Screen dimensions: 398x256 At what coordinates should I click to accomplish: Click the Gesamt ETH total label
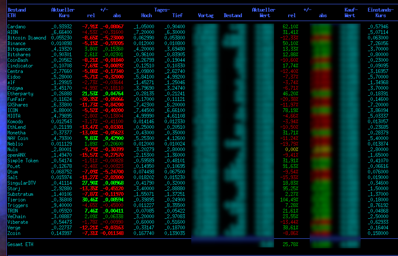(x=20, y=244)
